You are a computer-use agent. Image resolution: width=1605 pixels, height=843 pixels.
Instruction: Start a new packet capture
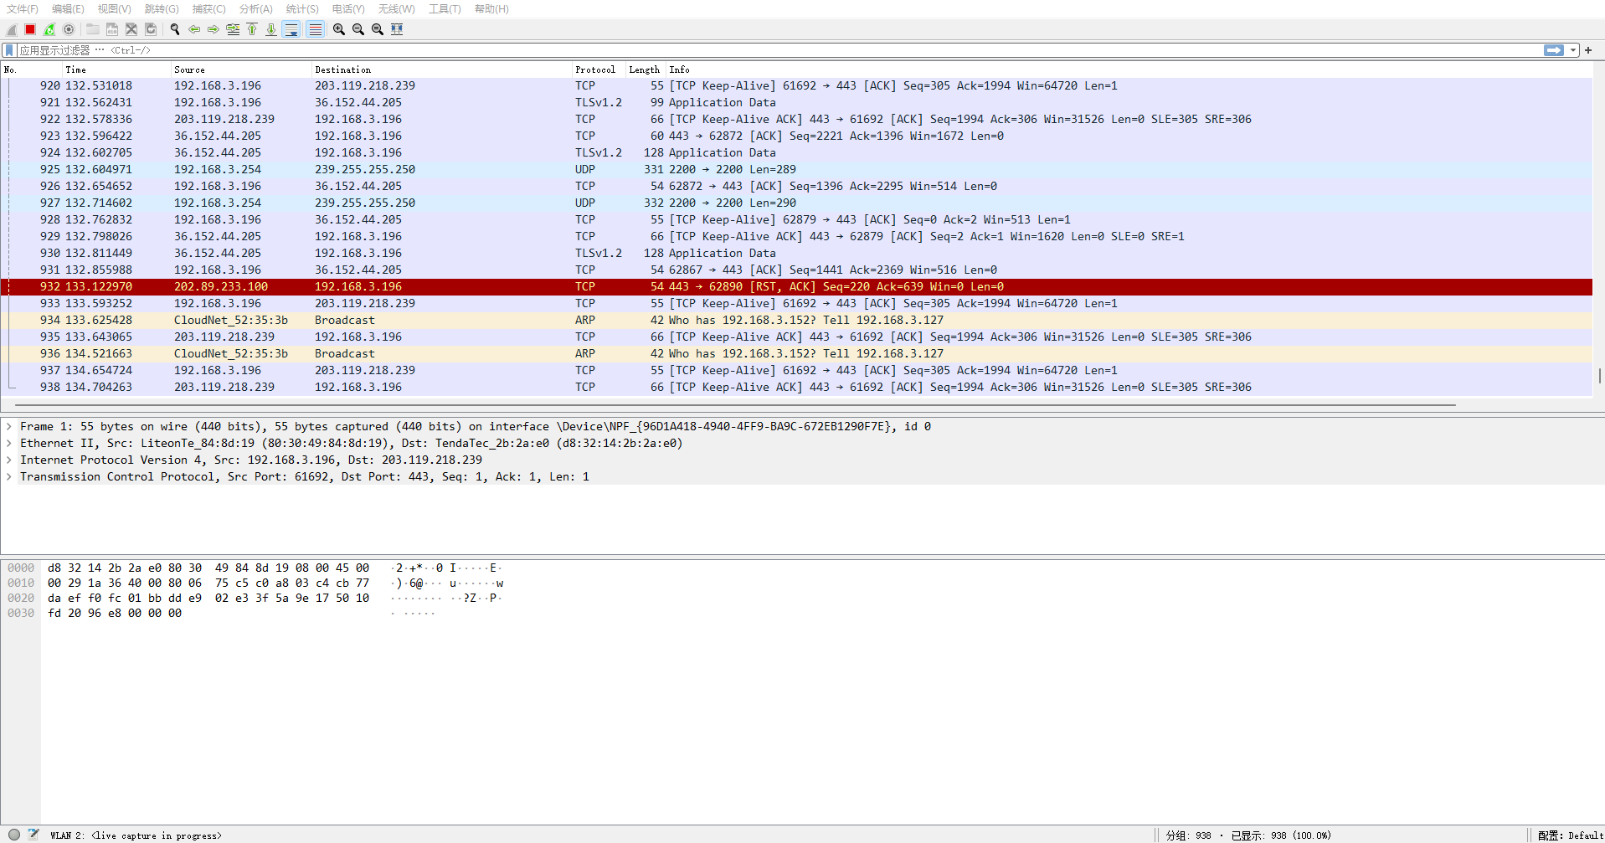[11, 28]
